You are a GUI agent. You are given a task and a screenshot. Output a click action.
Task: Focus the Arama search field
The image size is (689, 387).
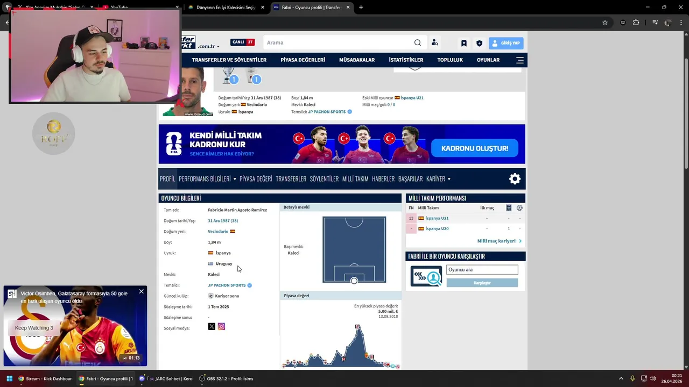pyautogui.click(x=338, y=42)
